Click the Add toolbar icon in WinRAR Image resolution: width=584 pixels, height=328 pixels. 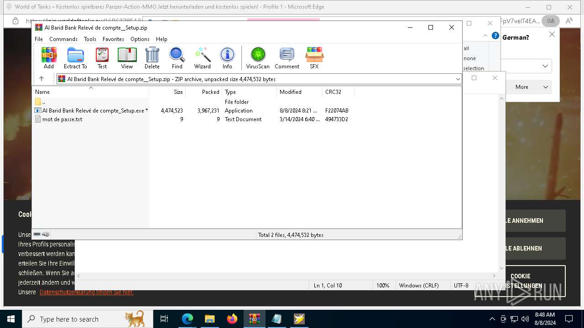tap(49, 58)
